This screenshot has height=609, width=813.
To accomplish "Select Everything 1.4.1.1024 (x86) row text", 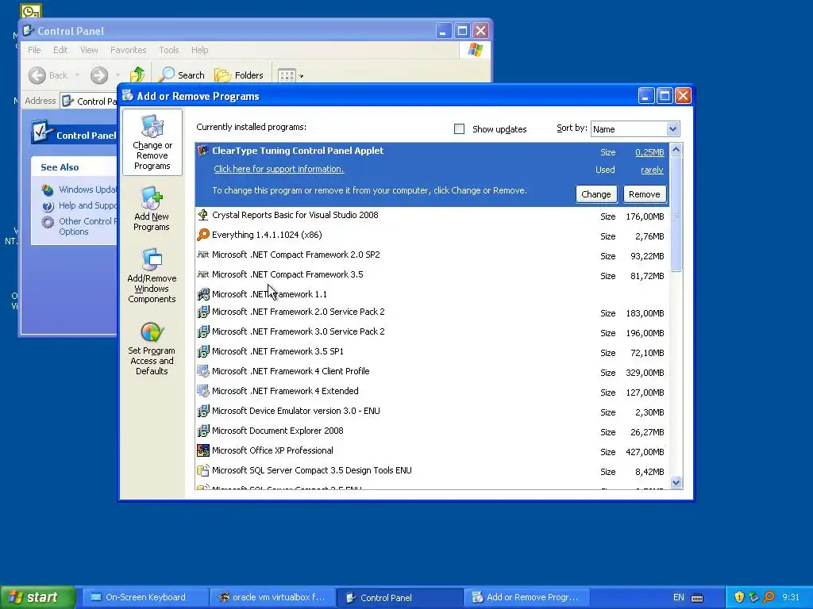I will tap(267, 235).
